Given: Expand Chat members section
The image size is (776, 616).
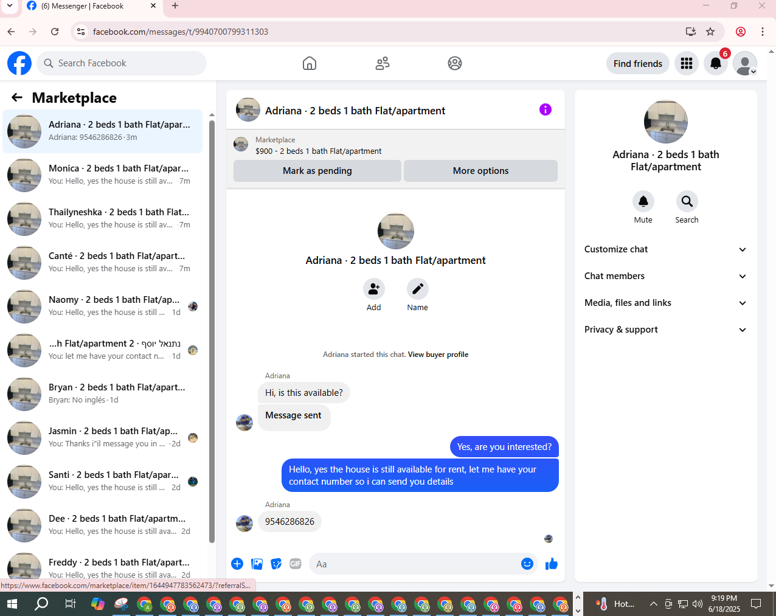Looking at the screenshot, I should (x=666, y=276).
